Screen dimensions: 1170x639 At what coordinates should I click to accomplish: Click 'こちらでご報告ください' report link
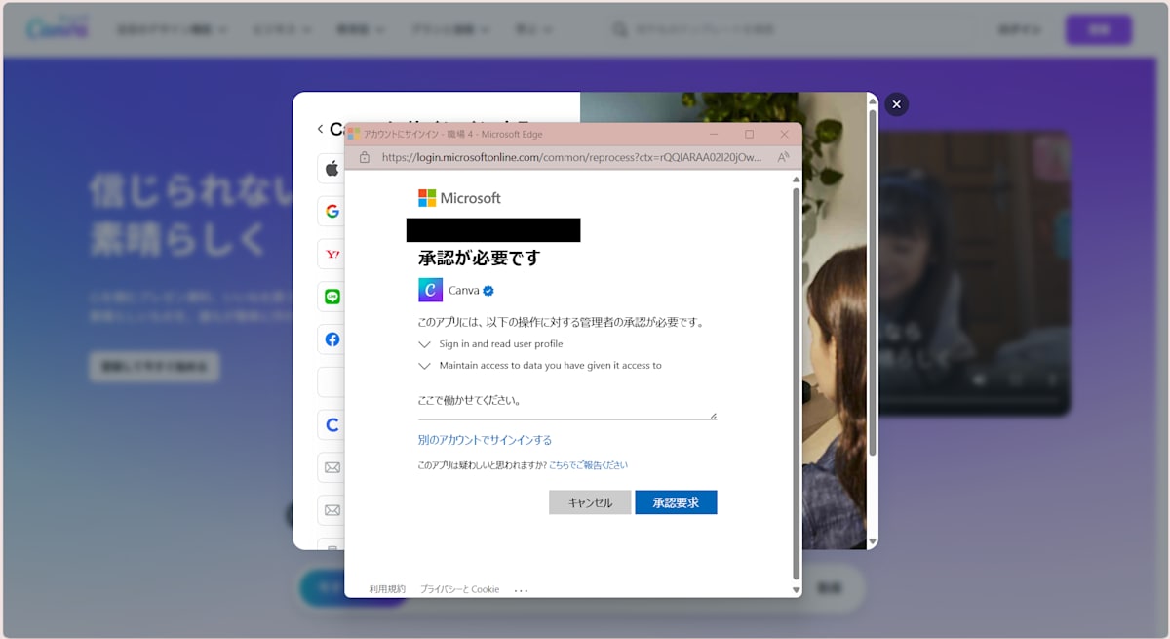[588, 465]
